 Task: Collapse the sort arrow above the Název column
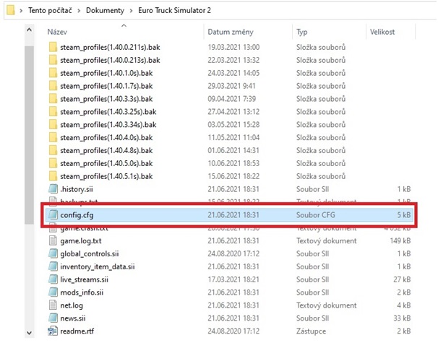tap(124, 25)
